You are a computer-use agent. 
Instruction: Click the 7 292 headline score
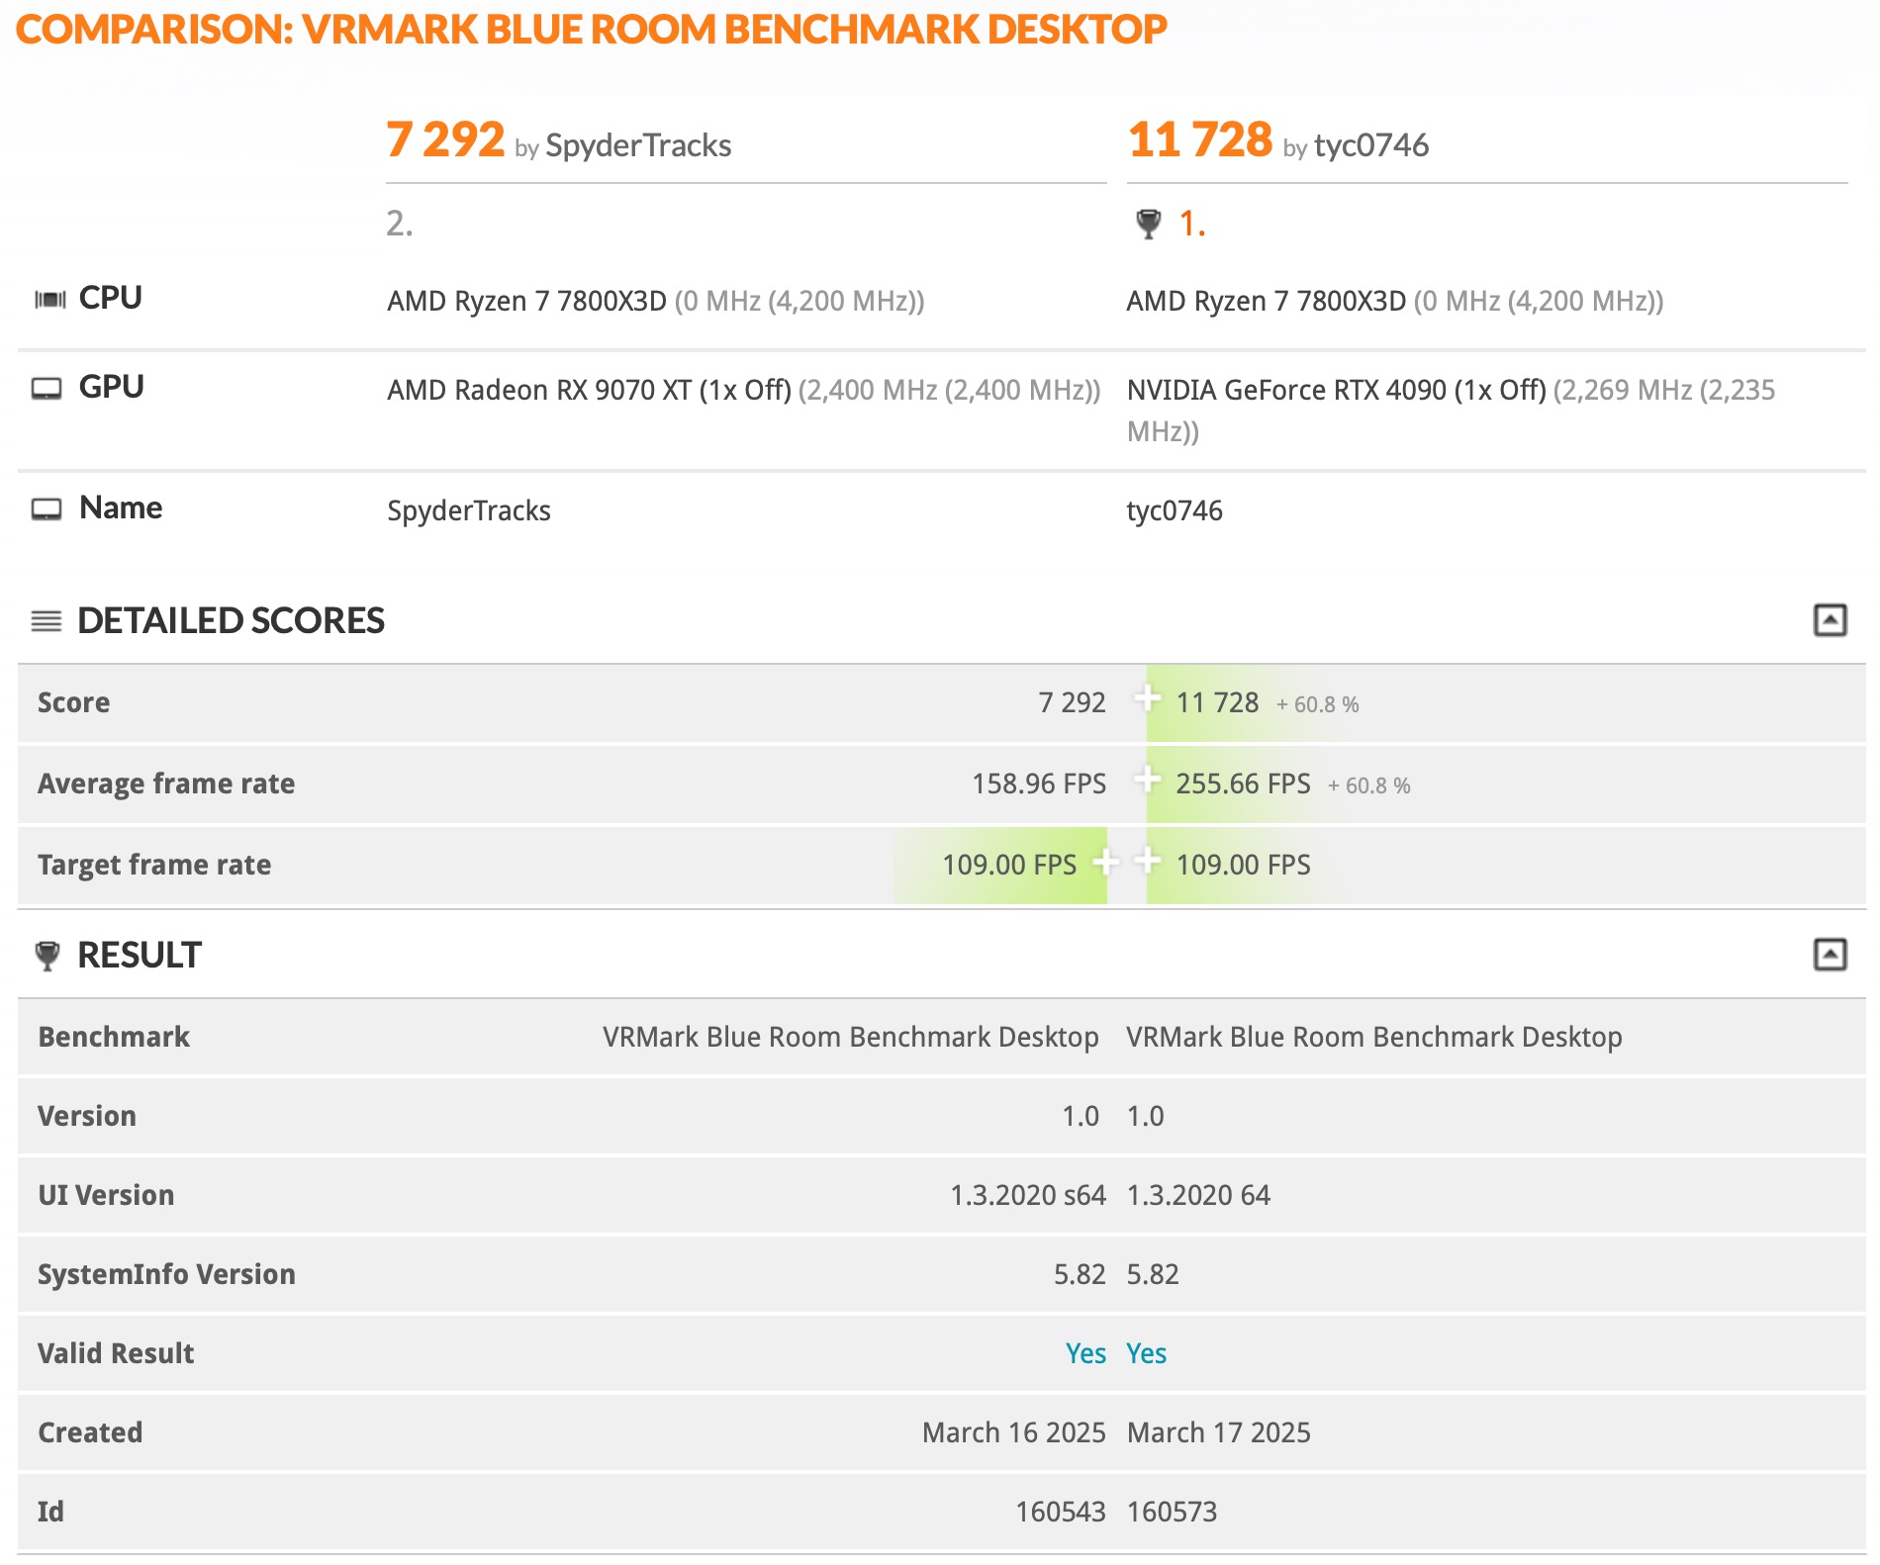(445, 139)
